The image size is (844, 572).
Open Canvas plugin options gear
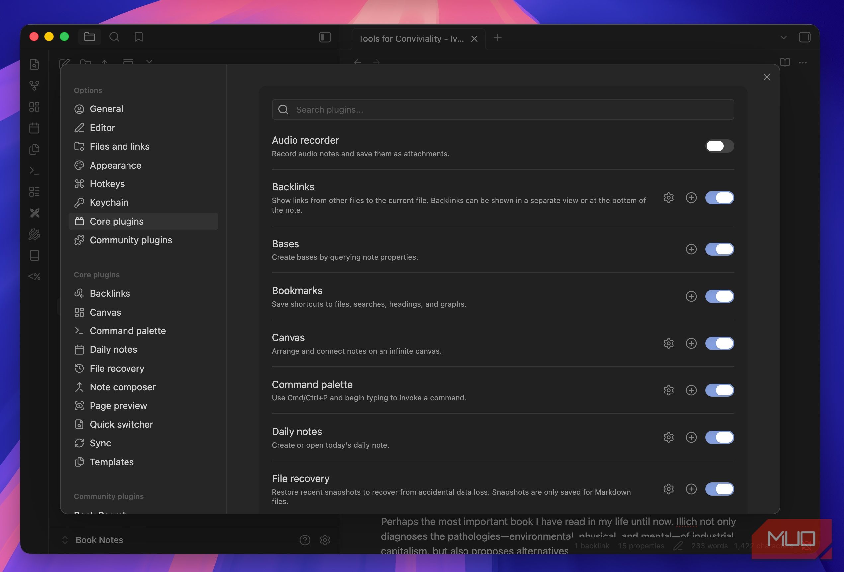pos(669,343)
